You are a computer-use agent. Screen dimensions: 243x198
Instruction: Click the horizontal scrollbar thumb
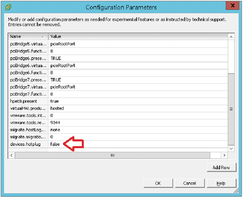pyautogui.click(x=112, y=155)
